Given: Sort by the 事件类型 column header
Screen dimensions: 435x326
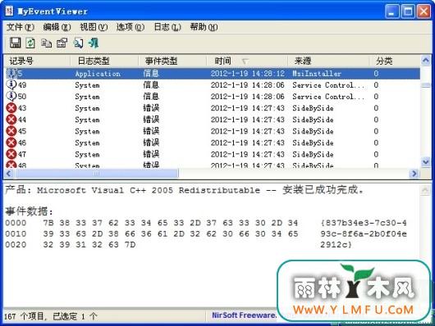Looking at the screenshot, I should 172,61.
